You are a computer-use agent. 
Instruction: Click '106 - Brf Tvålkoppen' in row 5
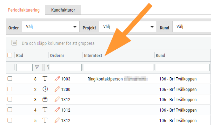tap(178, 120)
